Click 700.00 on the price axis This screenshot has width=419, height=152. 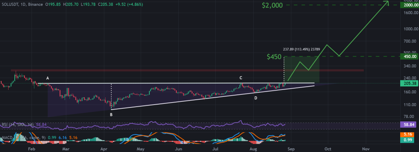410,41
